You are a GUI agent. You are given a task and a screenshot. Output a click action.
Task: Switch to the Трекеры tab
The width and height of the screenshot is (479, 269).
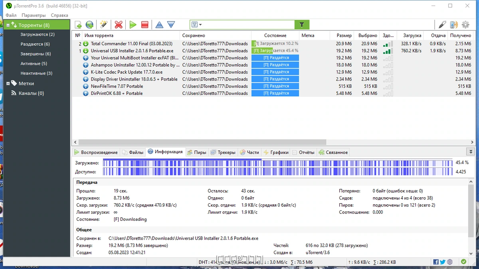[223, 152]
